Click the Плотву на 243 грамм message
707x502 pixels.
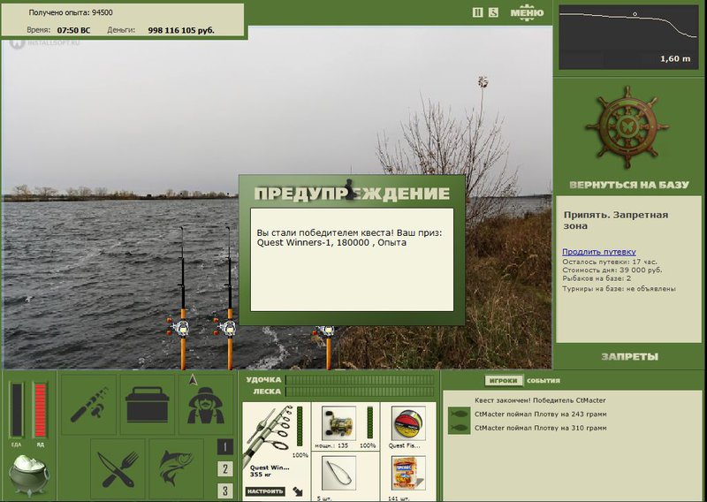[540, 414]
